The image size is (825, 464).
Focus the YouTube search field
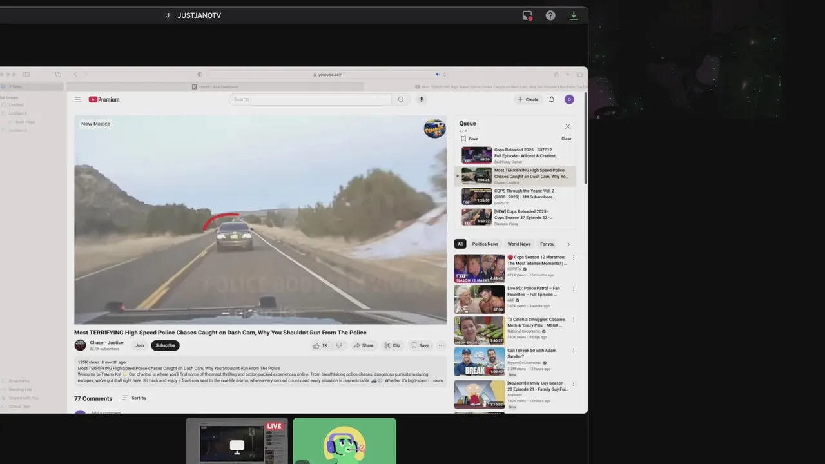tap(310, 99)
